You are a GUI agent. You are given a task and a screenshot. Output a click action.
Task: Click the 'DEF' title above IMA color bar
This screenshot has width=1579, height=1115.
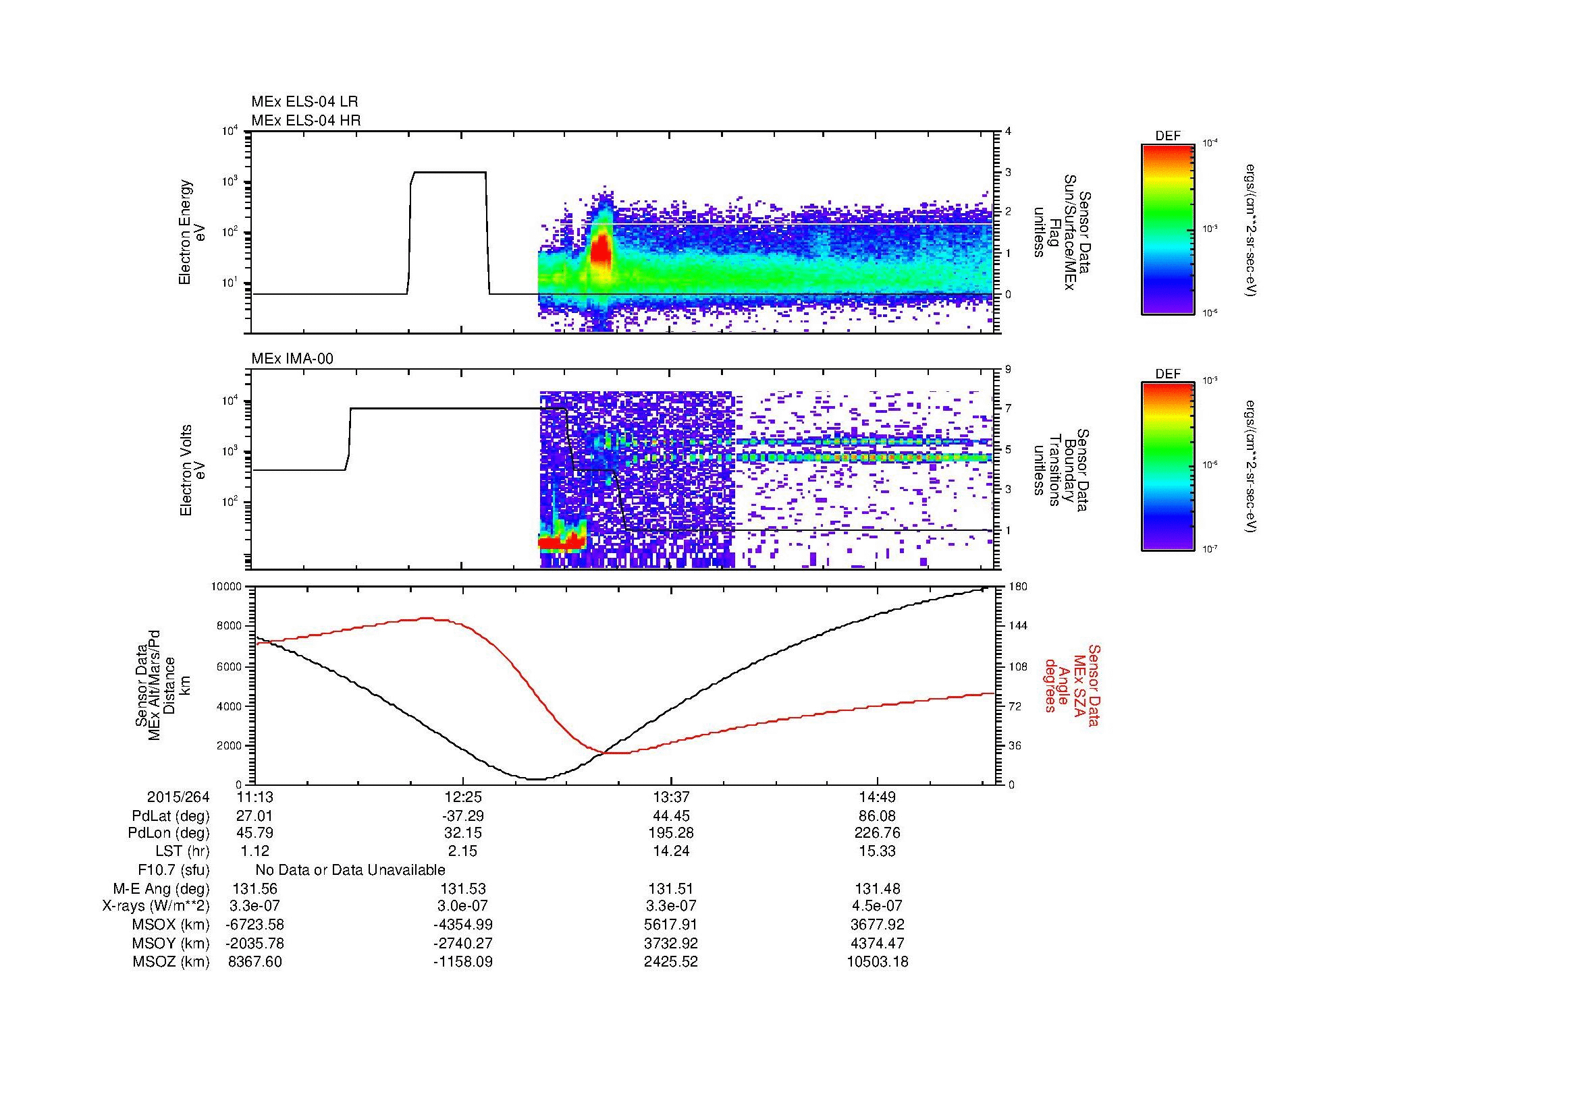(x=1168, y=374)
